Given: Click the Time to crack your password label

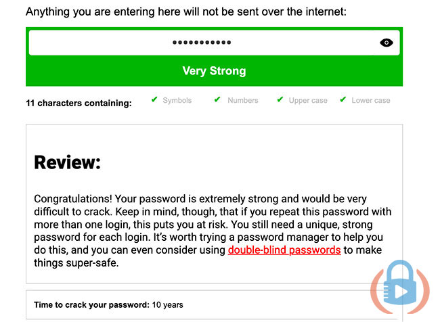Looking at the screenshot, I should tap(92, 305).
